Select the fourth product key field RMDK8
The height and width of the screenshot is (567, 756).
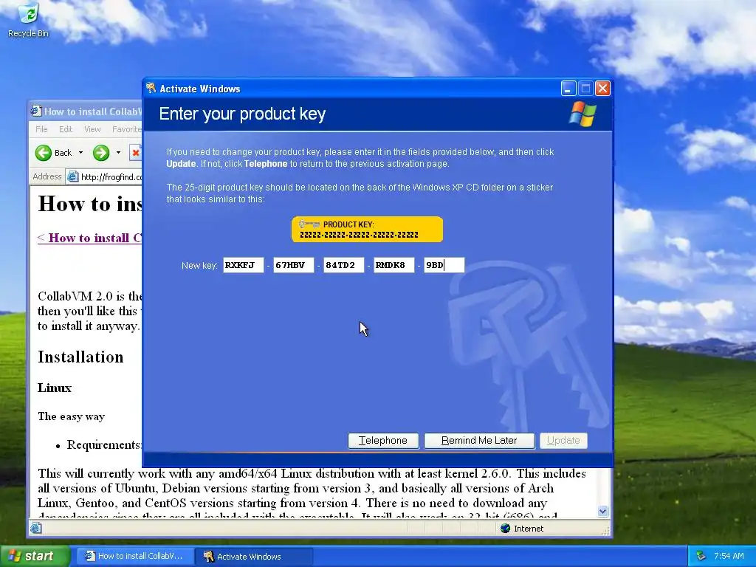coord(394,265)
